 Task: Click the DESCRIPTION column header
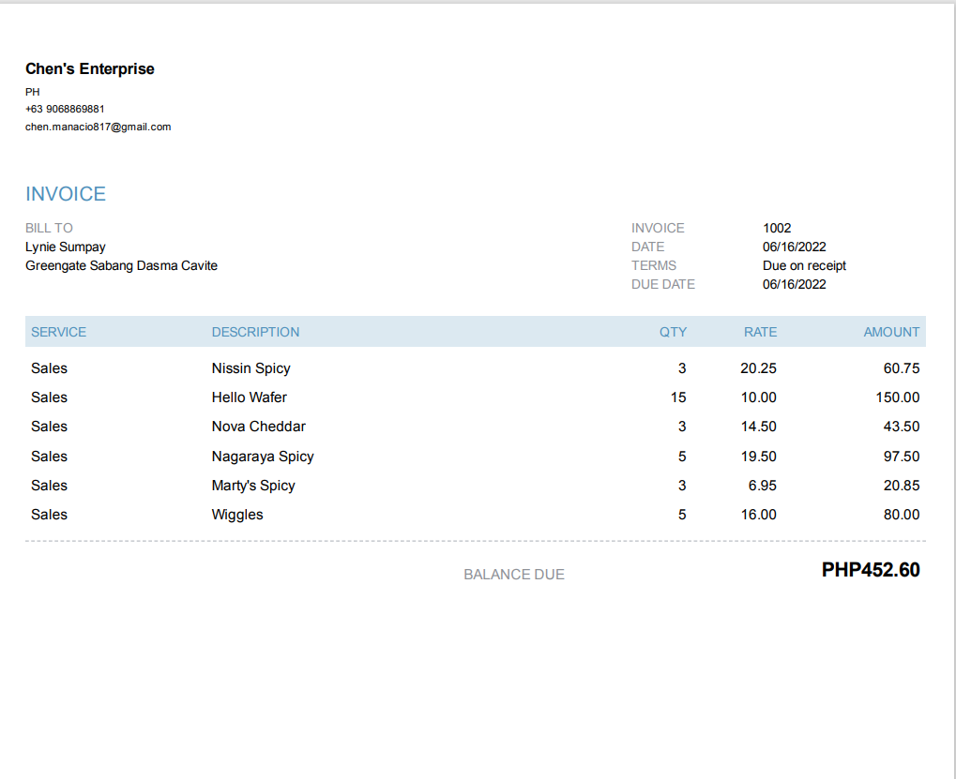click(x=255, y=332)
